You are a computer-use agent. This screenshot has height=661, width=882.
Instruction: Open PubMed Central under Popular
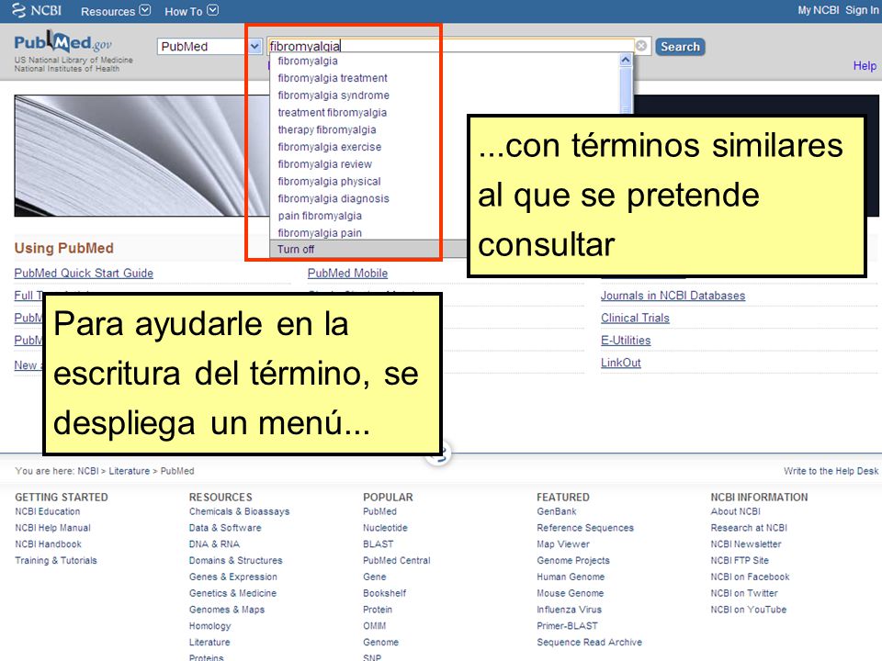(x=397, y=560)
